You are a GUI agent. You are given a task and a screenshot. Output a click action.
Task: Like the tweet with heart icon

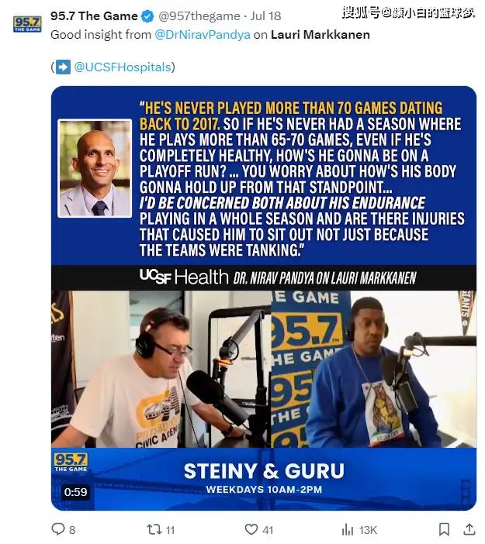tap(251, 529)
